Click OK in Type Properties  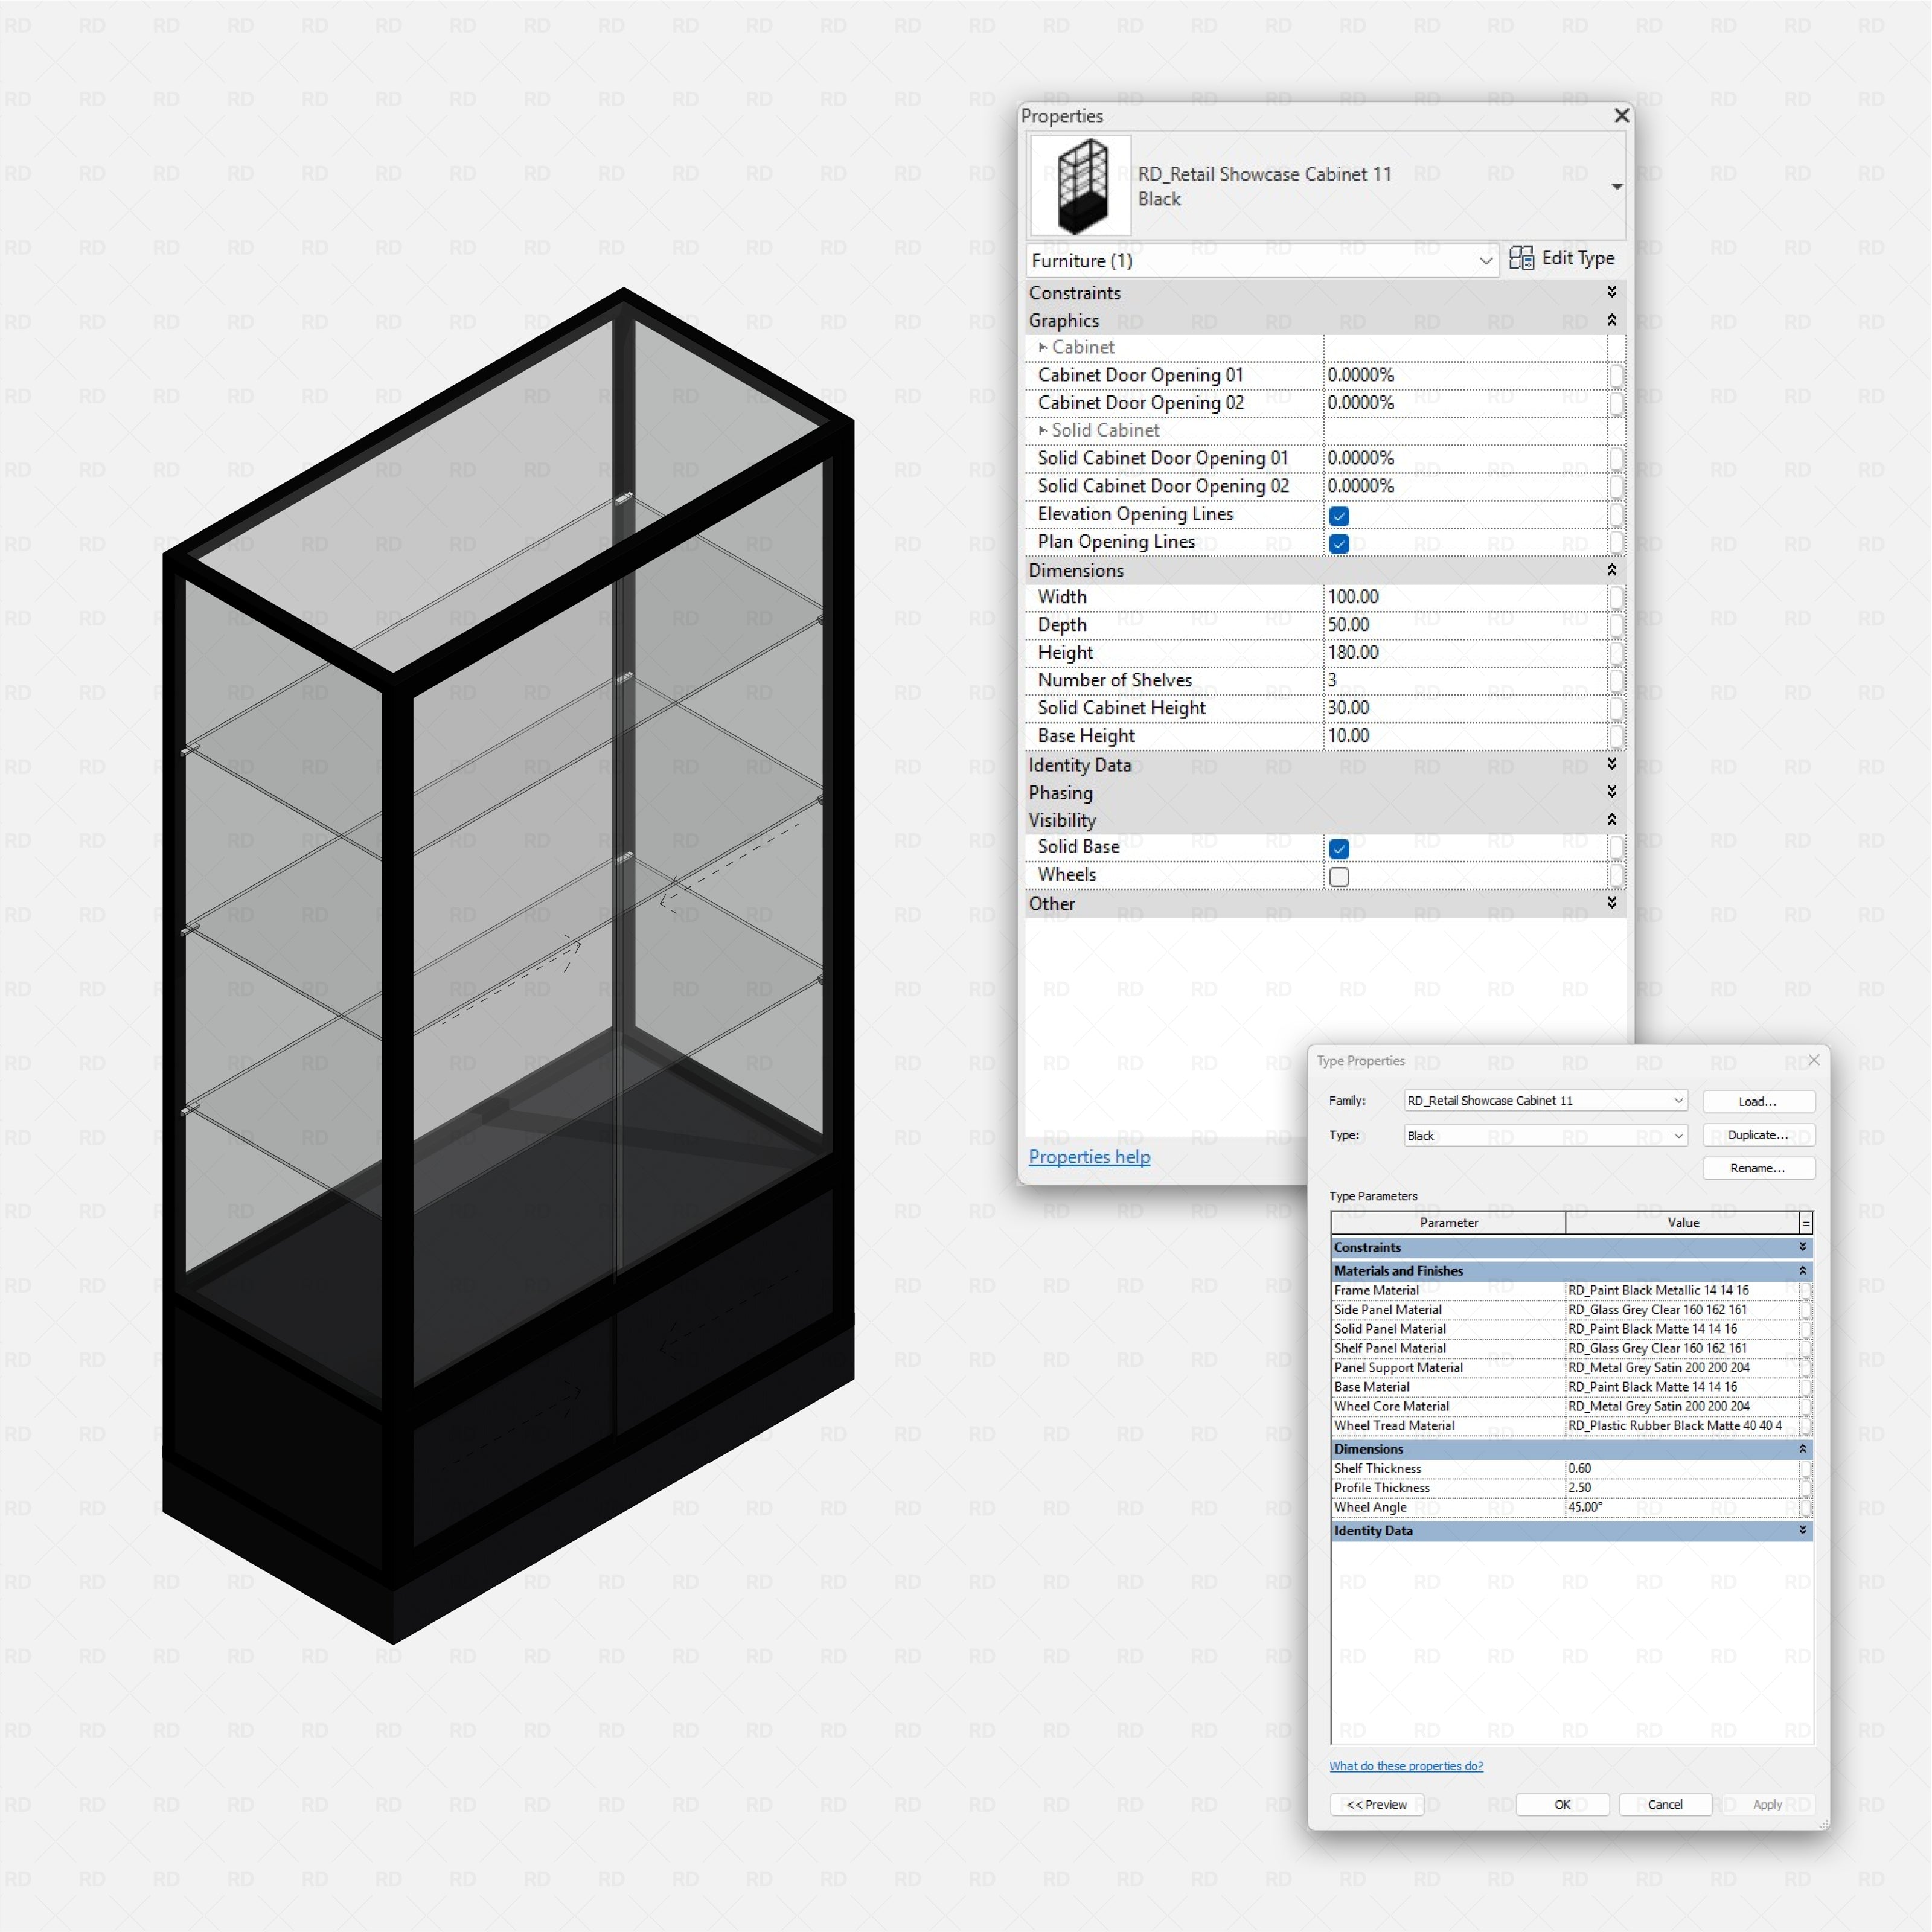[x=1562, y=1804]
